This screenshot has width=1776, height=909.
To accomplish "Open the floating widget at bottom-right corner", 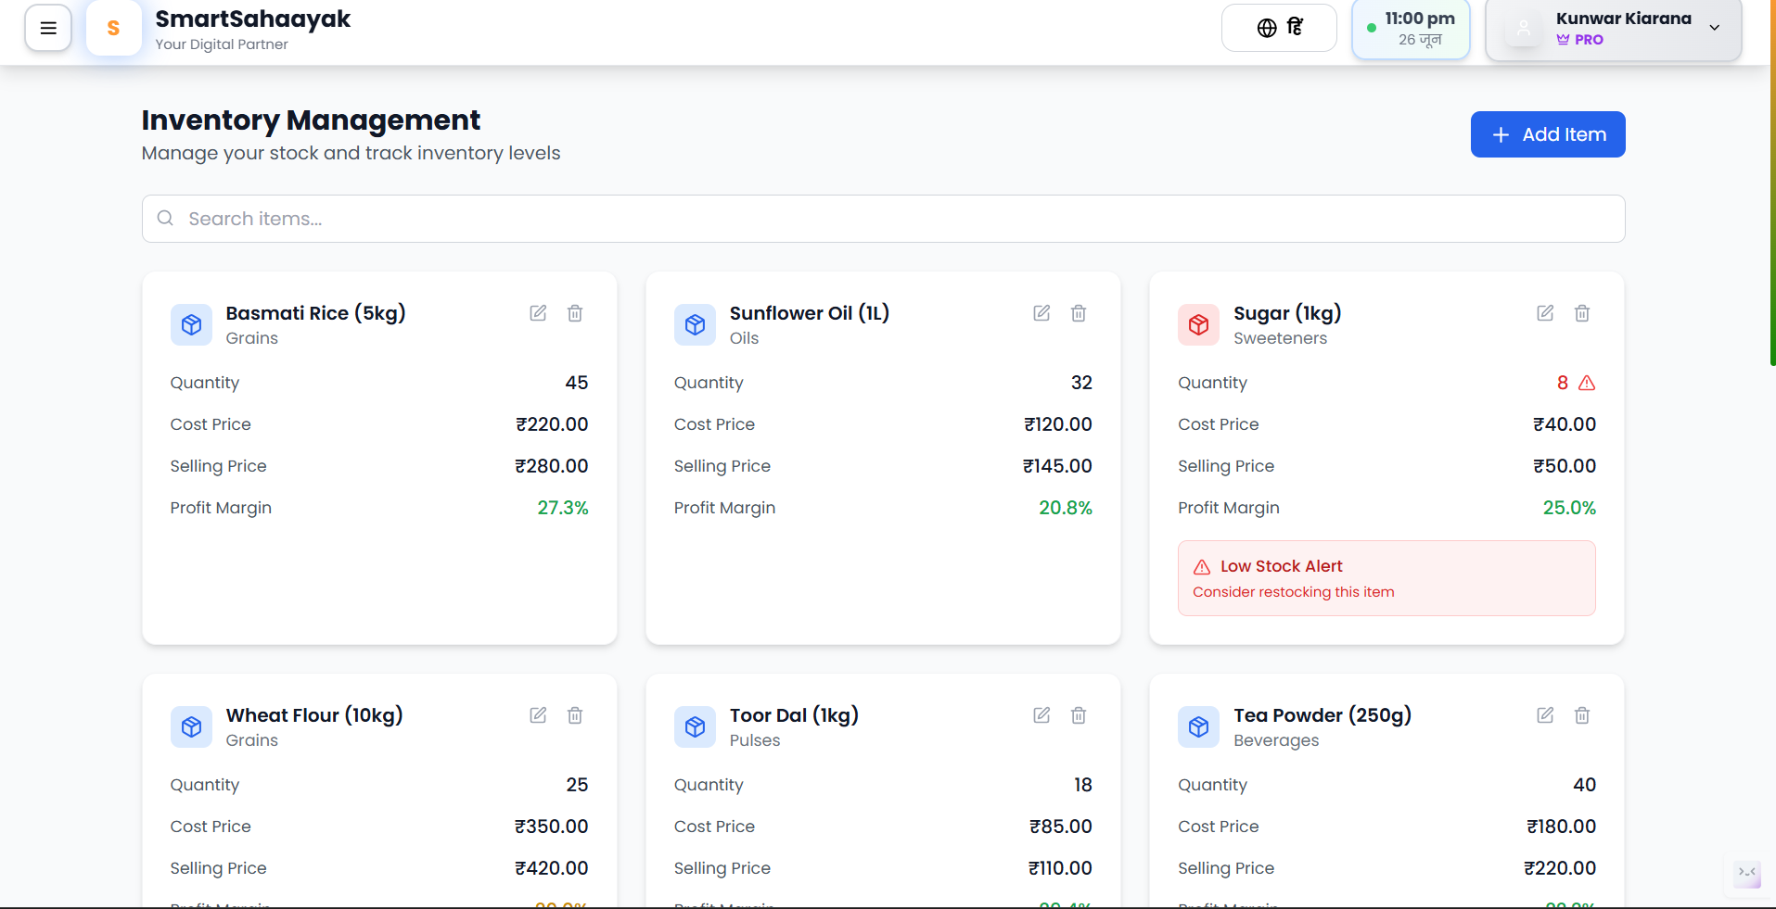I will tap(1747, 873).
